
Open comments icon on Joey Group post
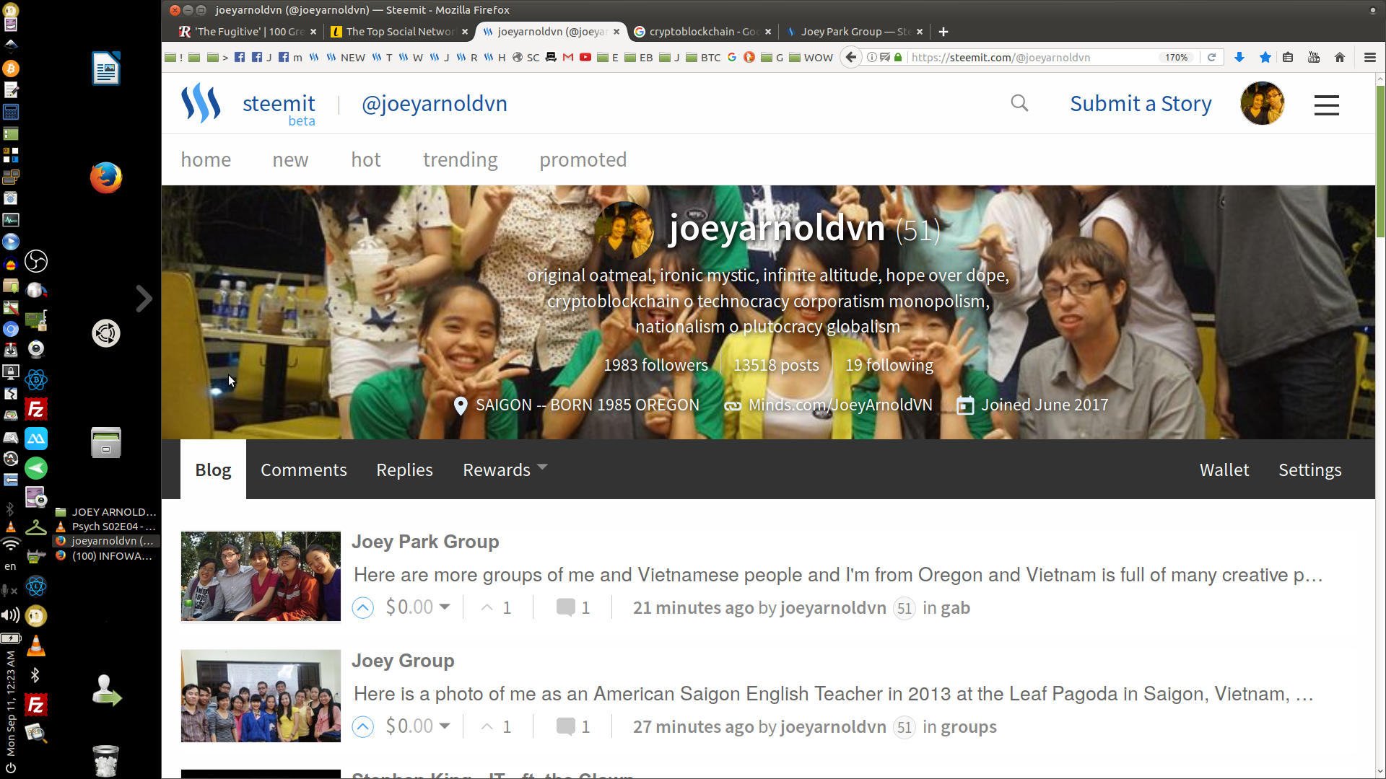(566, 726)
